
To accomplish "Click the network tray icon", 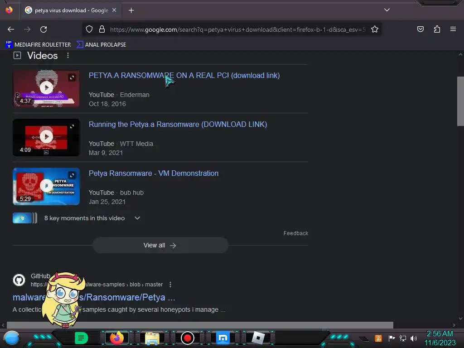I will click(403, 338).
